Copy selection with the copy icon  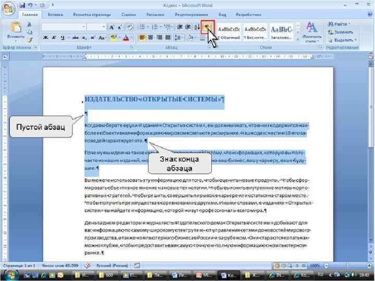point(29,32)
